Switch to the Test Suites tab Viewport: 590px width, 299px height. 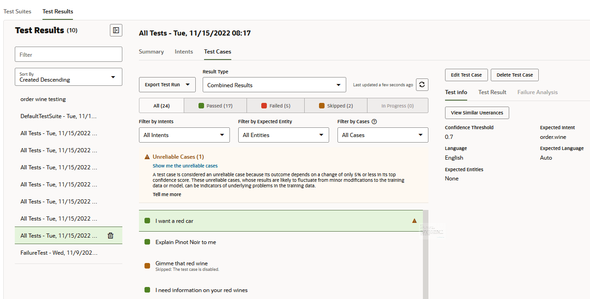pyautogui.click(x=17, y=11)
